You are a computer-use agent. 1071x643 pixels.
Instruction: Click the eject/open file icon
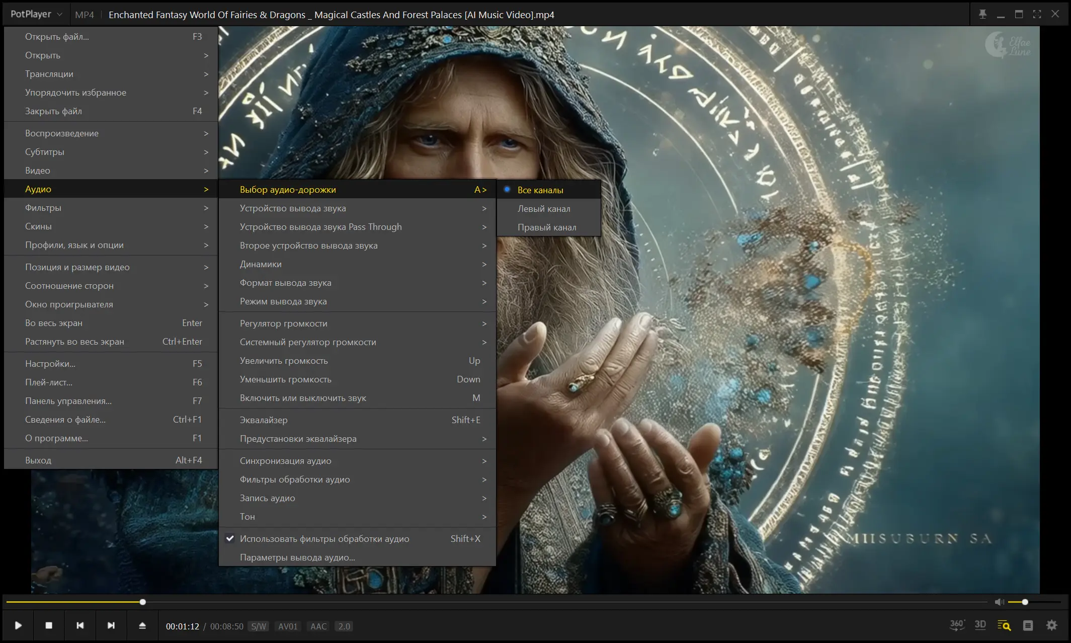click(142, 625)
